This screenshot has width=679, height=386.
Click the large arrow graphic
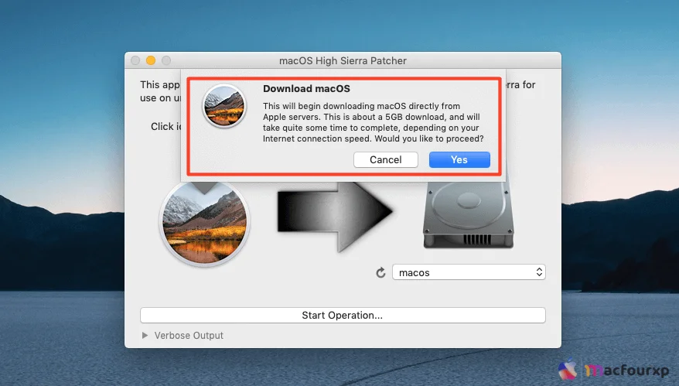click(x=335, y=215)
